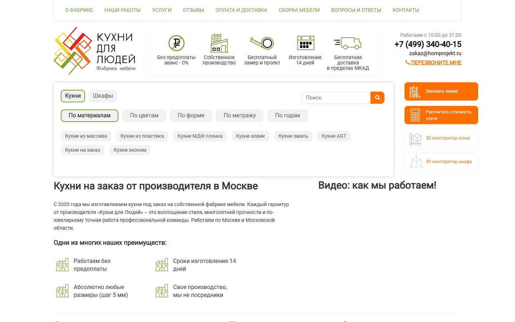
Task: Open Кухни из пластика link
Action: point(142,136)
